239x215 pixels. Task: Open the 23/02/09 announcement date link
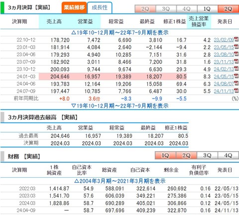pos(224,40)
